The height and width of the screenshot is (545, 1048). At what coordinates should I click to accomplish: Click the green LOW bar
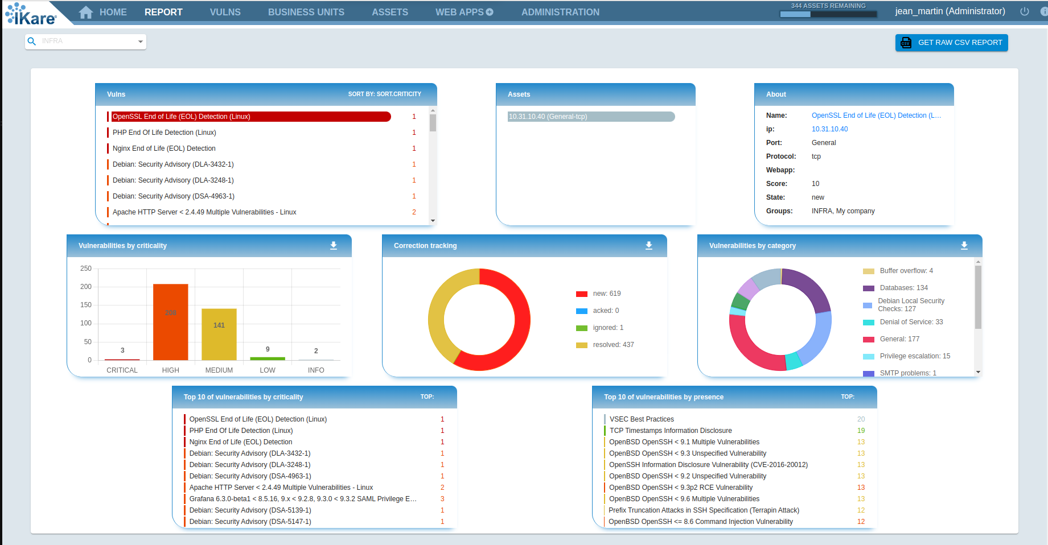point(268,358)
